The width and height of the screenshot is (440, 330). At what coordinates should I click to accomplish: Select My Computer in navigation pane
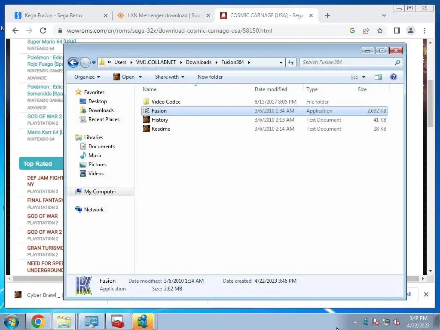100,191
